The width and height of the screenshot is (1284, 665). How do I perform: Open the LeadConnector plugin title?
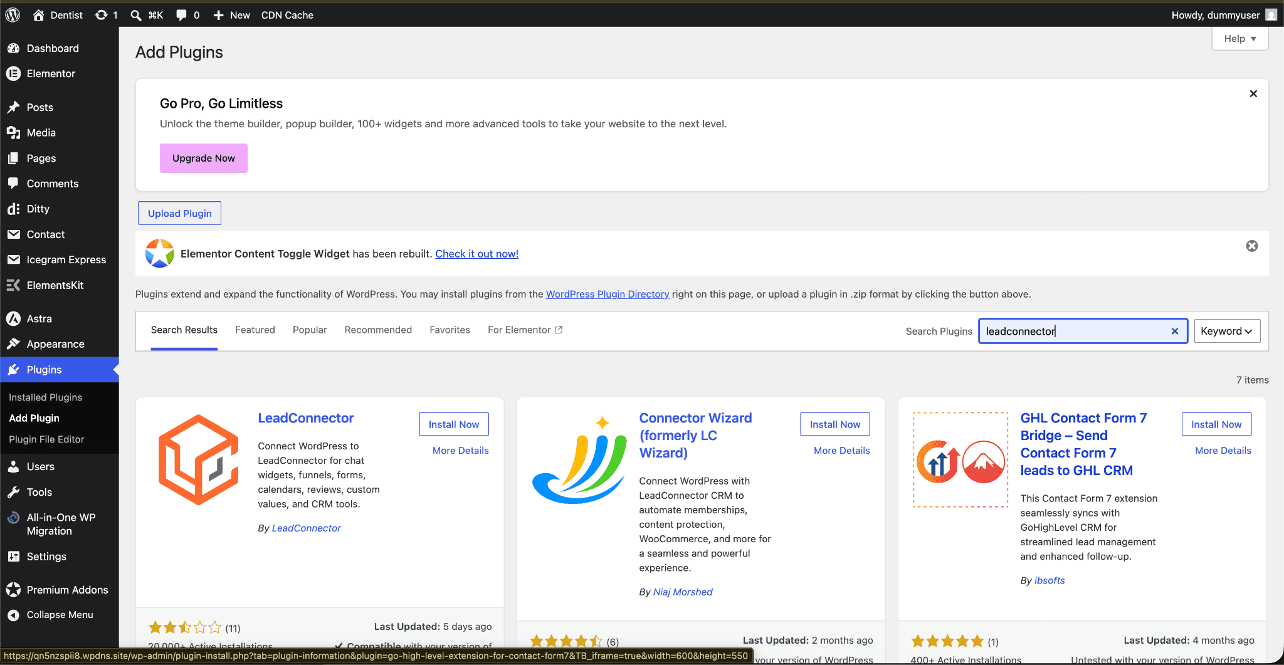click(x=306, y=418)
